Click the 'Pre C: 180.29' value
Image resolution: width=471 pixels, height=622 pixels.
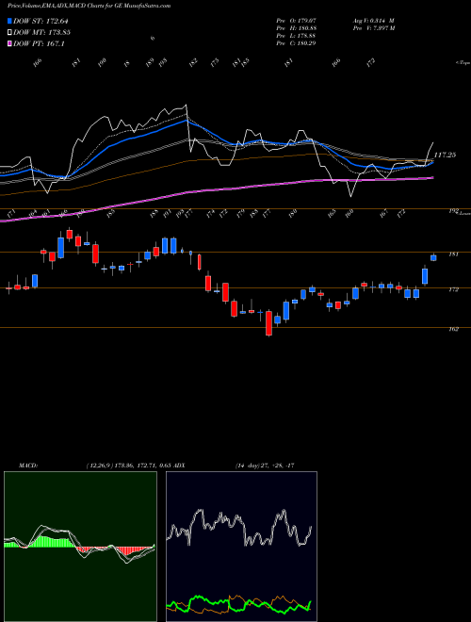(296, 43)
